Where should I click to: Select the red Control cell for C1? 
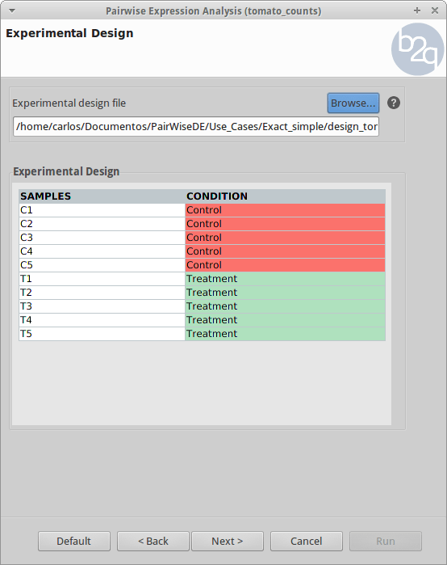(285, 210)
